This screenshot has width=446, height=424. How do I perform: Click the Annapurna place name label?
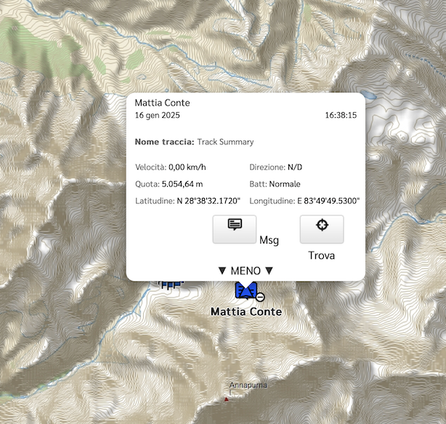pyautogui.click(x=248, y=385)
